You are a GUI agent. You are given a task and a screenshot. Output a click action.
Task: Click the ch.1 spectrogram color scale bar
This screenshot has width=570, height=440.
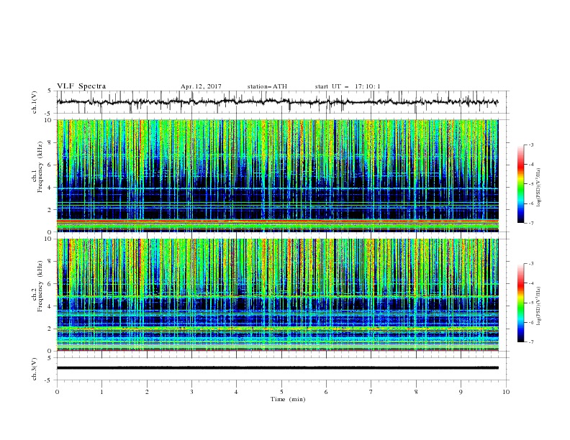520,184
